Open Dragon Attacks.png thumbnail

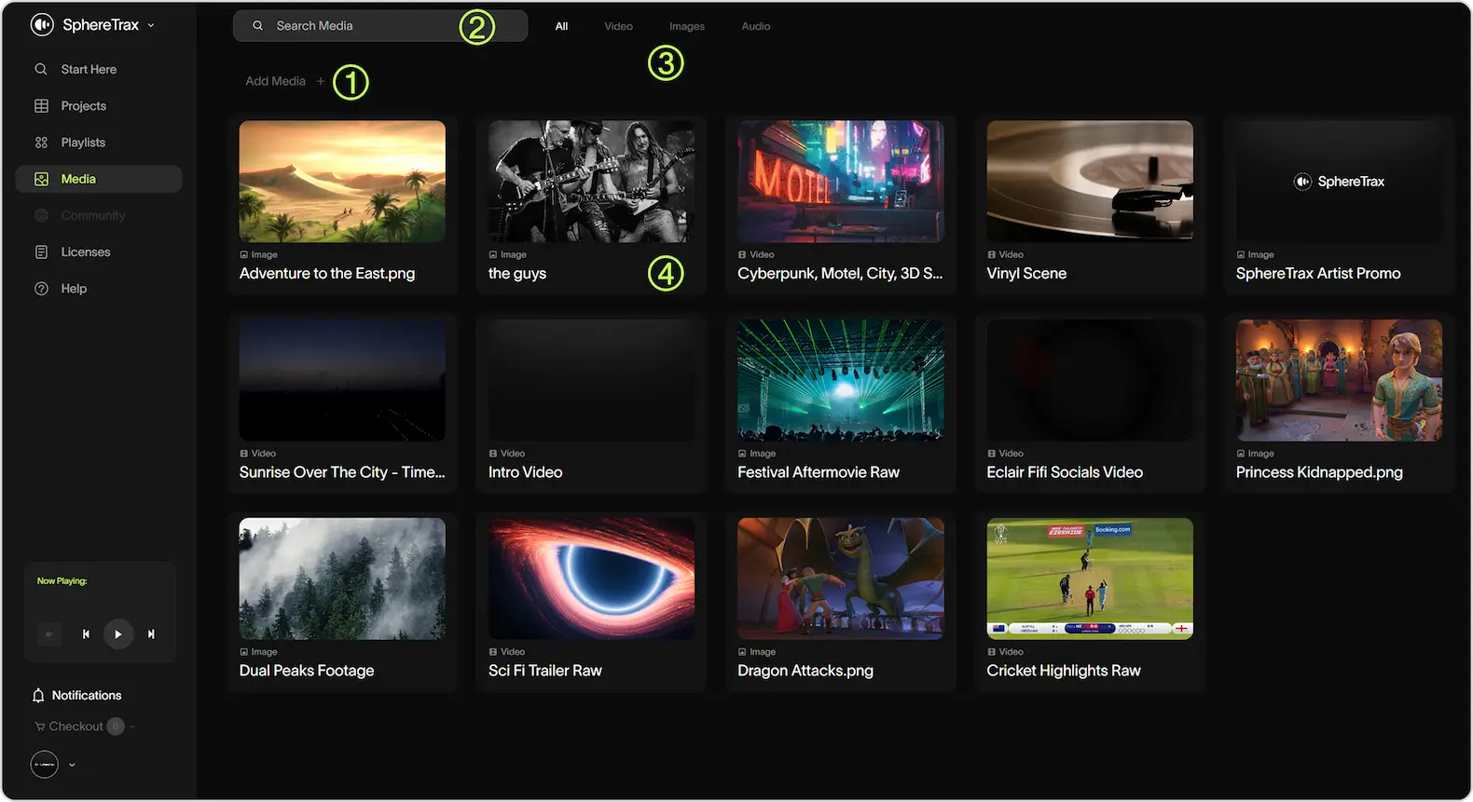coord(840,578)
